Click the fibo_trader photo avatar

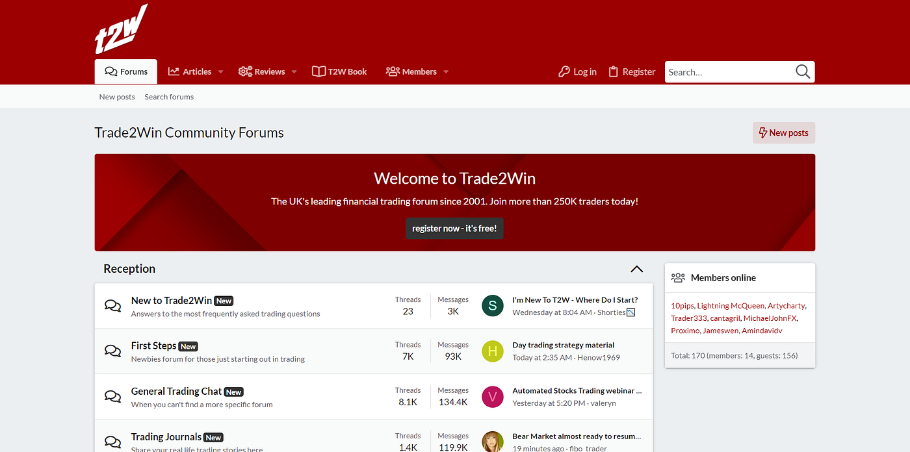(x=493, y=442)
